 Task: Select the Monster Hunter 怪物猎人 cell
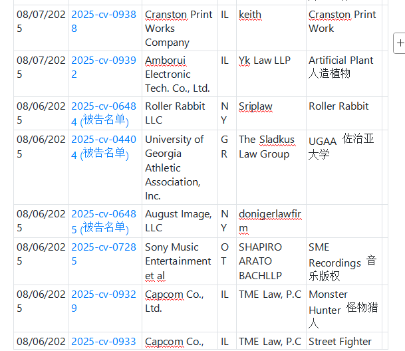(344, 308)
